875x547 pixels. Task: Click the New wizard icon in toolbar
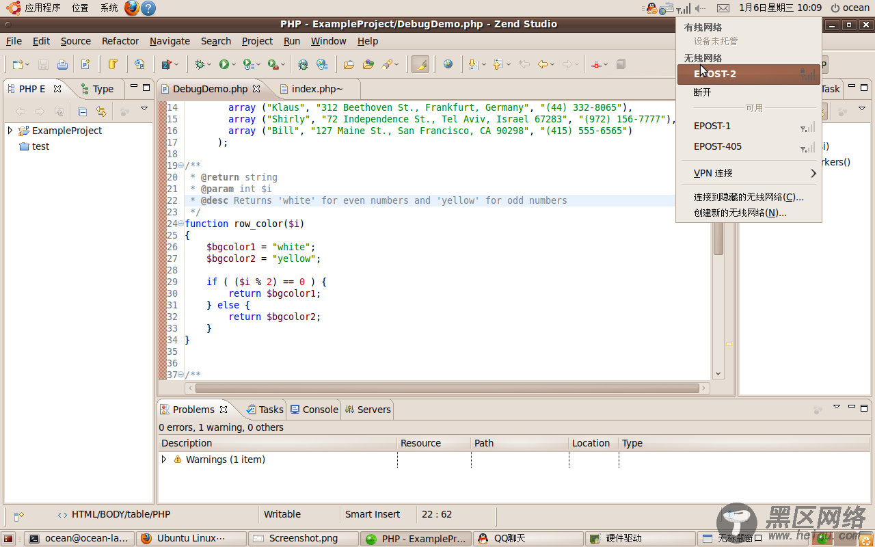(17, 64)
